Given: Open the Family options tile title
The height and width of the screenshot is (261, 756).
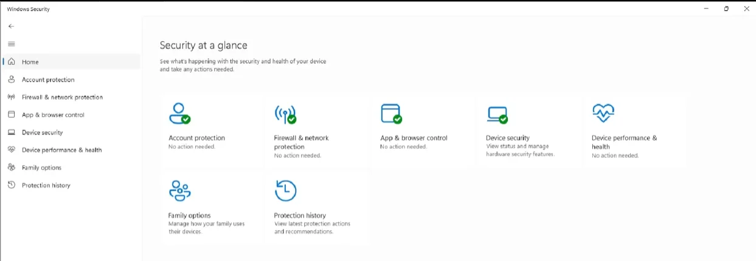Looking at the screenshot, I should tap(189, 215).
